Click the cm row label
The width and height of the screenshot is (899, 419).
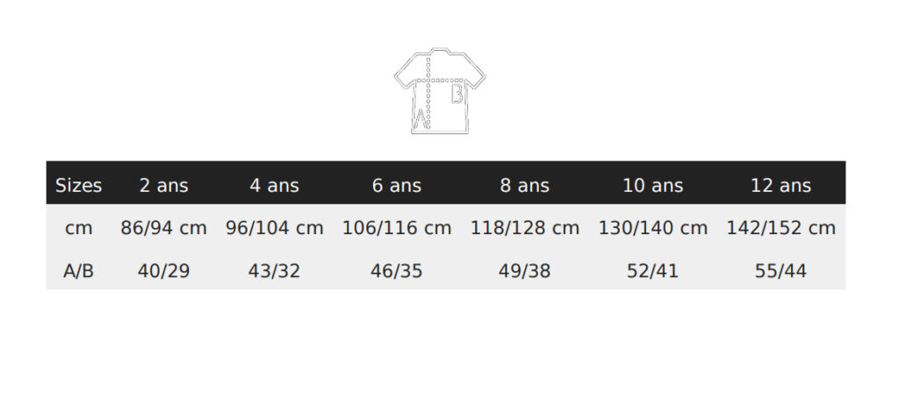(x=78, y=228)
